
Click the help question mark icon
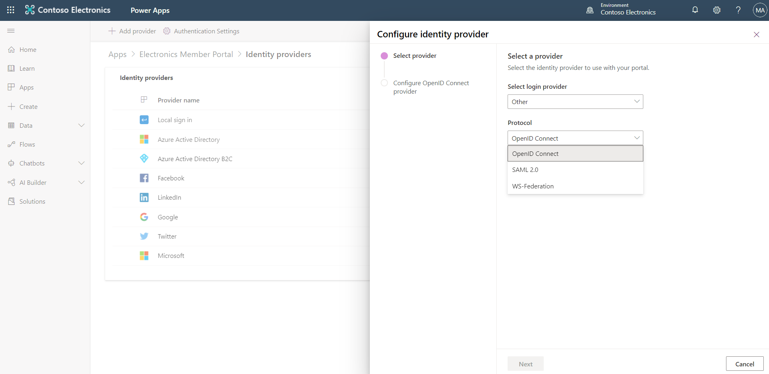(738, 10)
